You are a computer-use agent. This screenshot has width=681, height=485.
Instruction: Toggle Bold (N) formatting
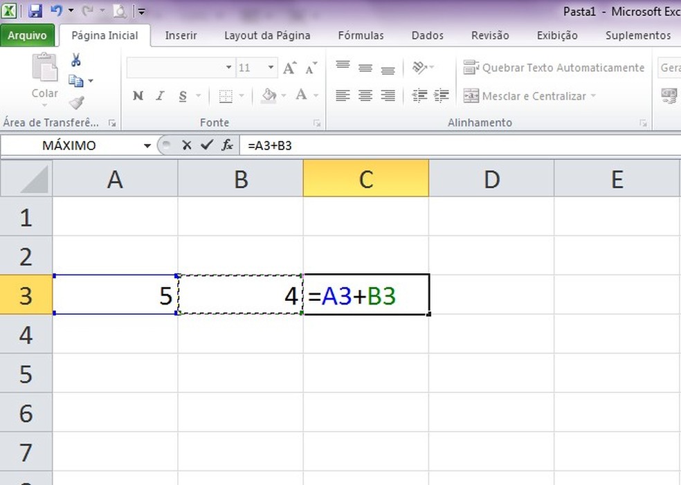138,95
